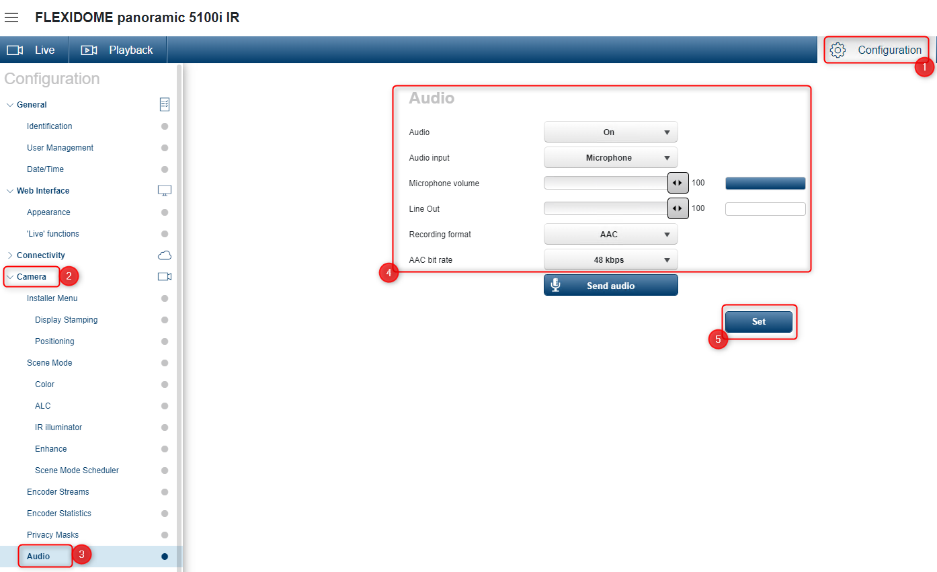The height and width of the screenshot is (572, 937).
Task: Click status dot beside 'Live' functions
Action: click(165, 233)
